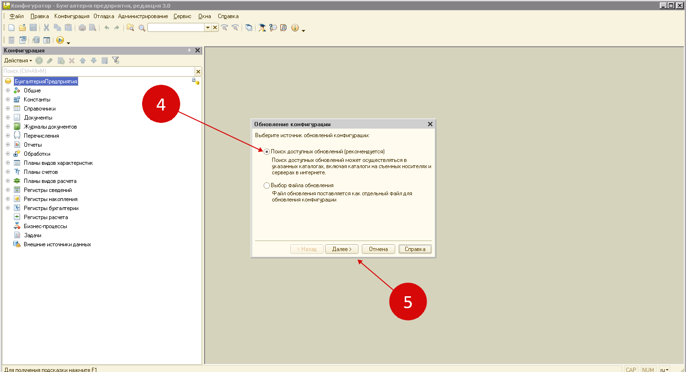The height and width of the screenshot is (372, 686).
Task: Click the Redo arrow icon
Action: pos(116,28)
